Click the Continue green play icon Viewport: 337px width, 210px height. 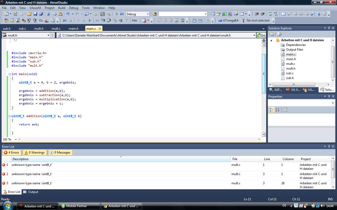tap(90, 20)
